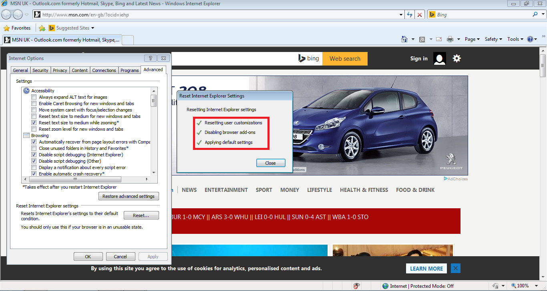Click the RSS Feeds icon
Screen dimensions: 547x291
tap(422, 39)
